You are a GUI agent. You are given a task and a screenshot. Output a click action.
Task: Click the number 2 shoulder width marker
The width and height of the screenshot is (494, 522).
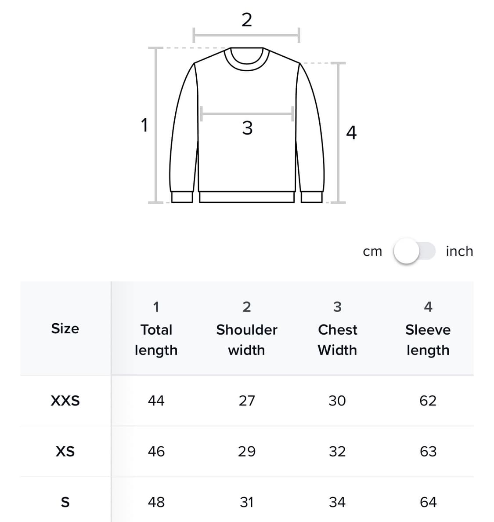tap(247, 20)
